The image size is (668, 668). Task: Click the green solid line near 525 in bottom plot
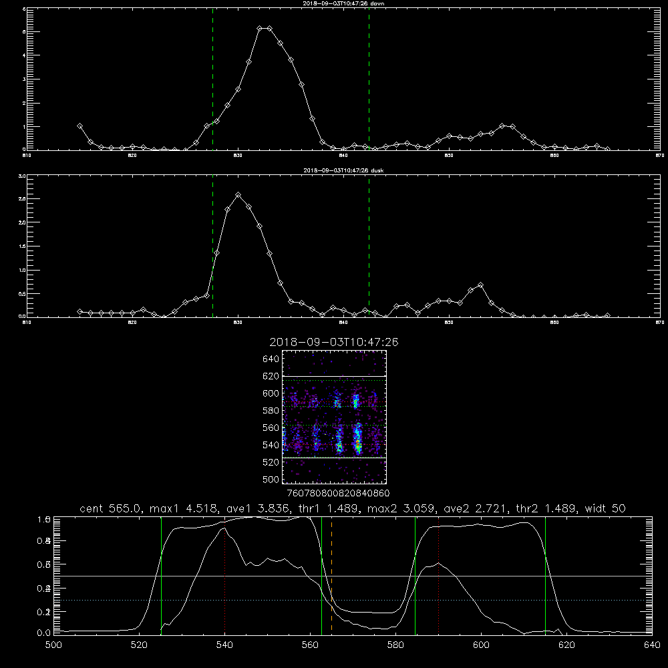161,575
